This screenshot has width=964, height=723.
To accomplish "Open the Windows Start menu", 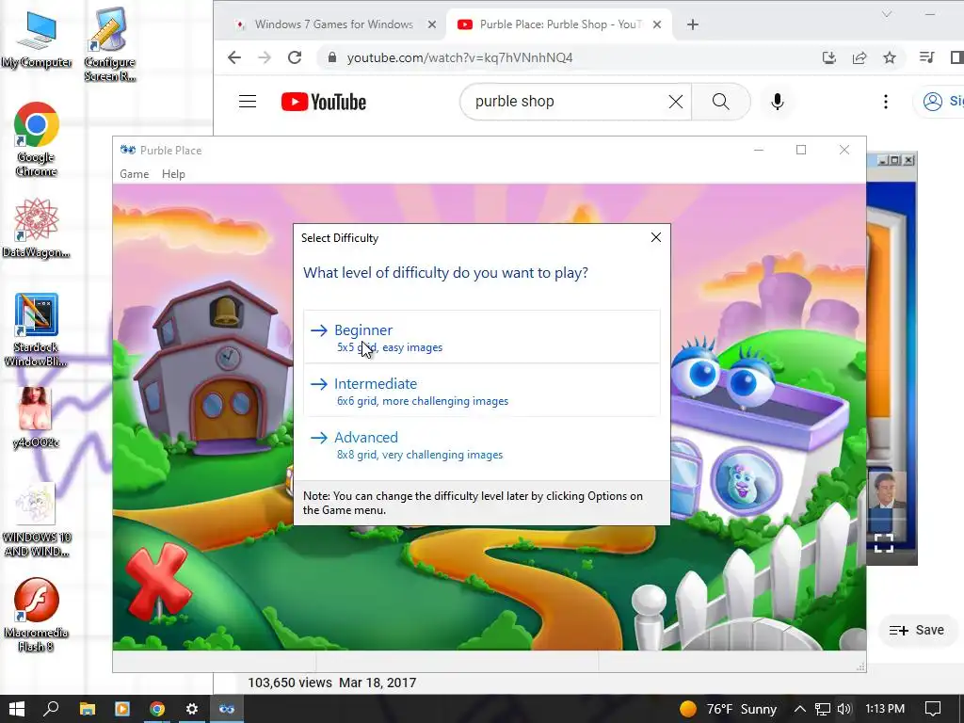I will click(x=17, y=709).
